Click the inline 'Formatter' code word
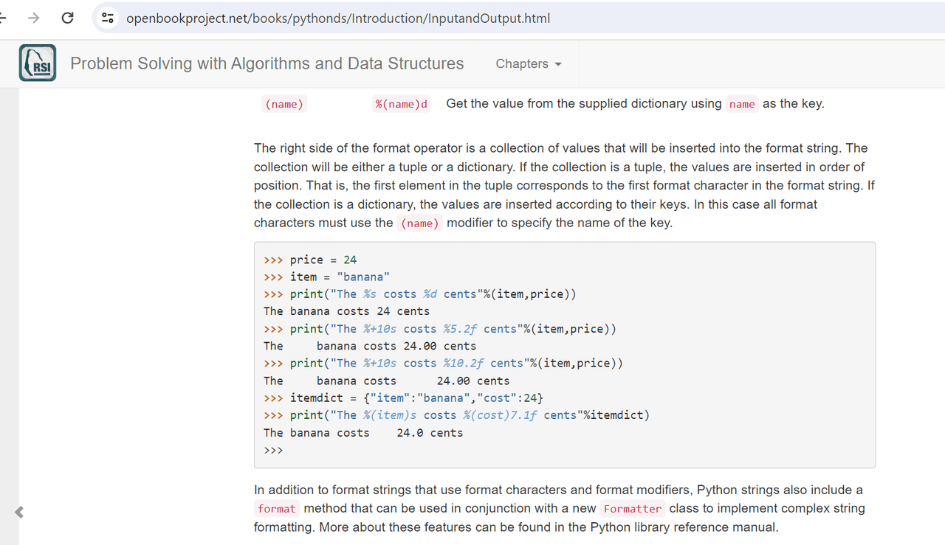The width and height of the screenshot is (945, 545). 632,509
